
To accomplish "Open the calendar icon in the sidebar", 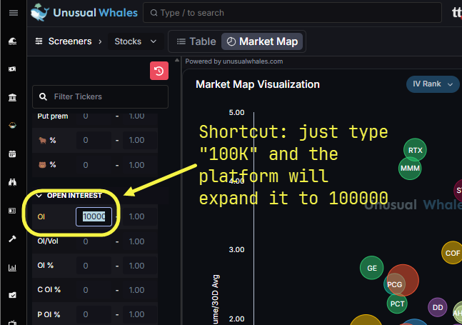I will 12,154.
